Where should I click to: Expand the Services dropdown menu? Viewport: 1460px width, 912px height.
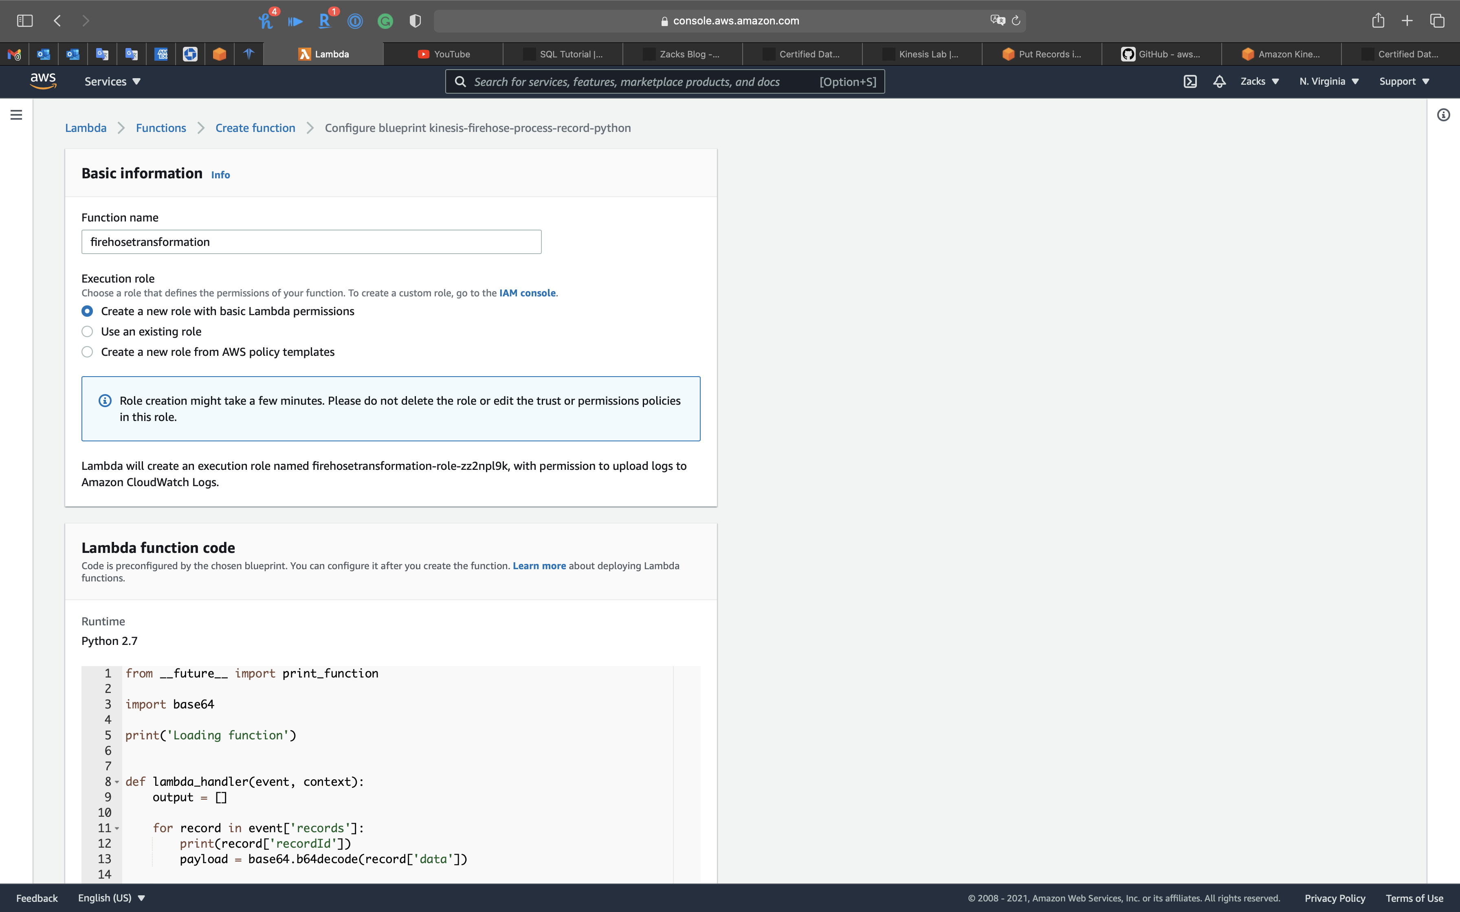(x=112, y=81)
